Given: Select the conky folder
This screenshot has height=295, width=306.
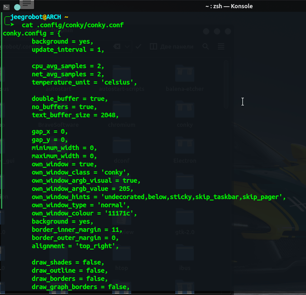Looking at the screenshot, I should [x=185, y=113].
